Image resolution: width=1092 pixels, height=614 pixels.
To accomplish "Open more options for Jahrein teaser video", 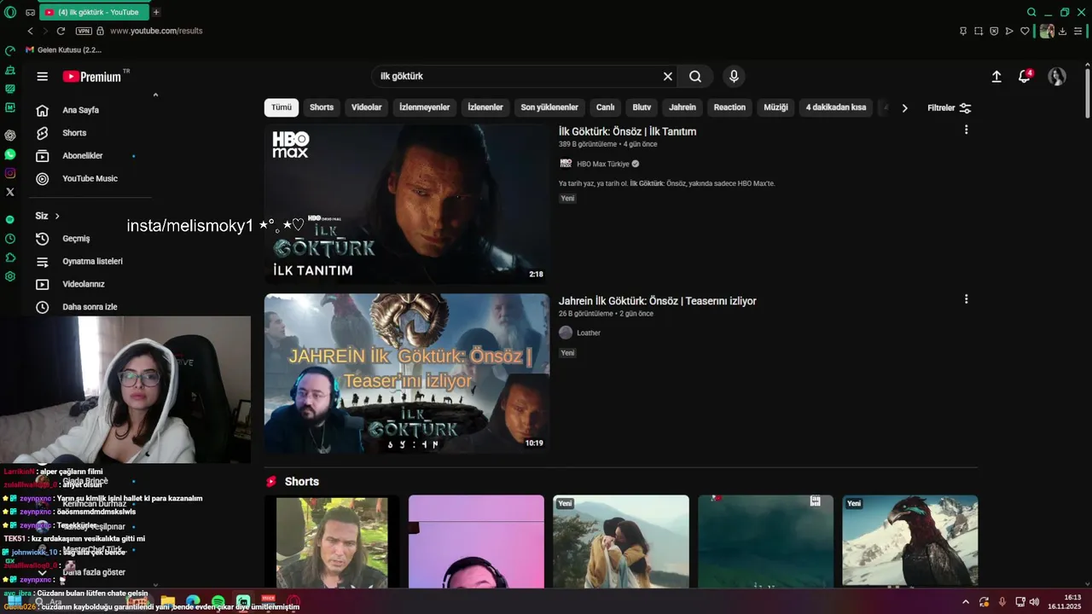I will [x=966, y=299].
